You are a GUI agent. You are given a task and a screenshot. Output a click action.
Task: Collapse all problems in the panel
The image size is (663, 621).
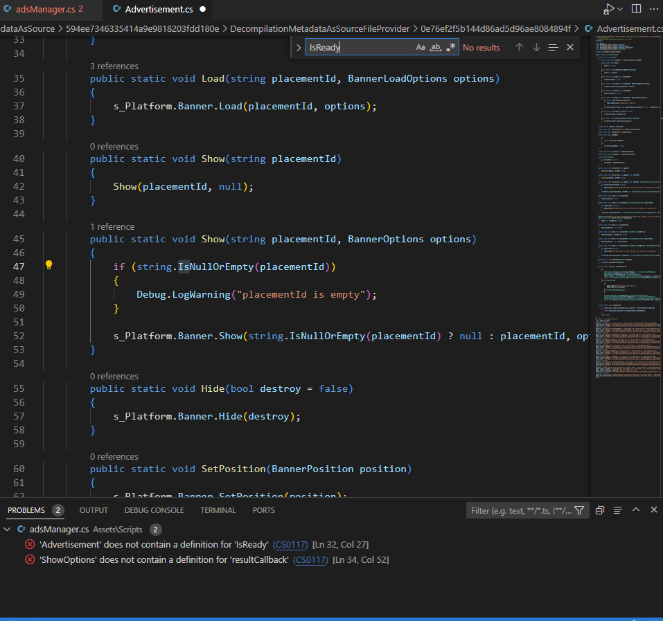599,510
